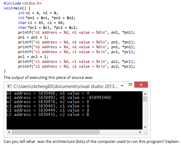
Task: Click the printf line for n2 address
Action: 76,47
